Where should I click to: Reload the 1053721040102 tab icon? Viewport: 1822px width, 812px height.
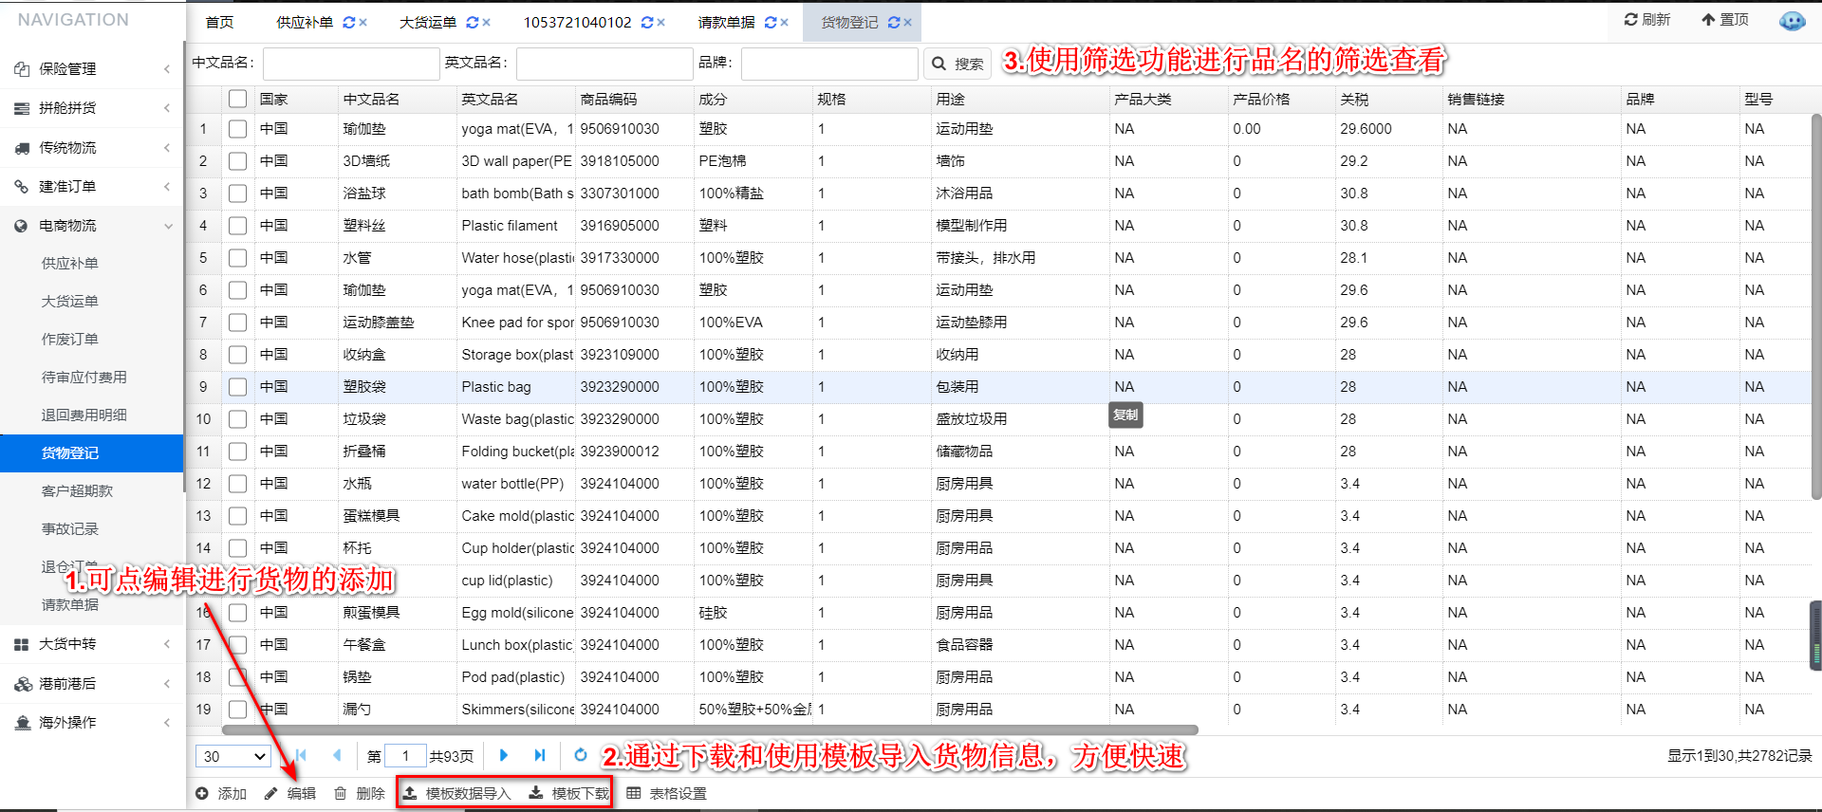pyautogui.click(x=647, y=22)
